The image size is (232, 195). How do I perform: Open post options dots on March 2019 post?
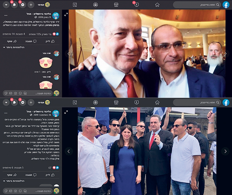tap(6, 15)
